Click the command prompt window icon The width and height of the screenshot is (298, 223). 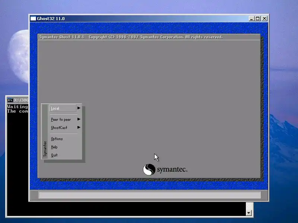[10, 100]
